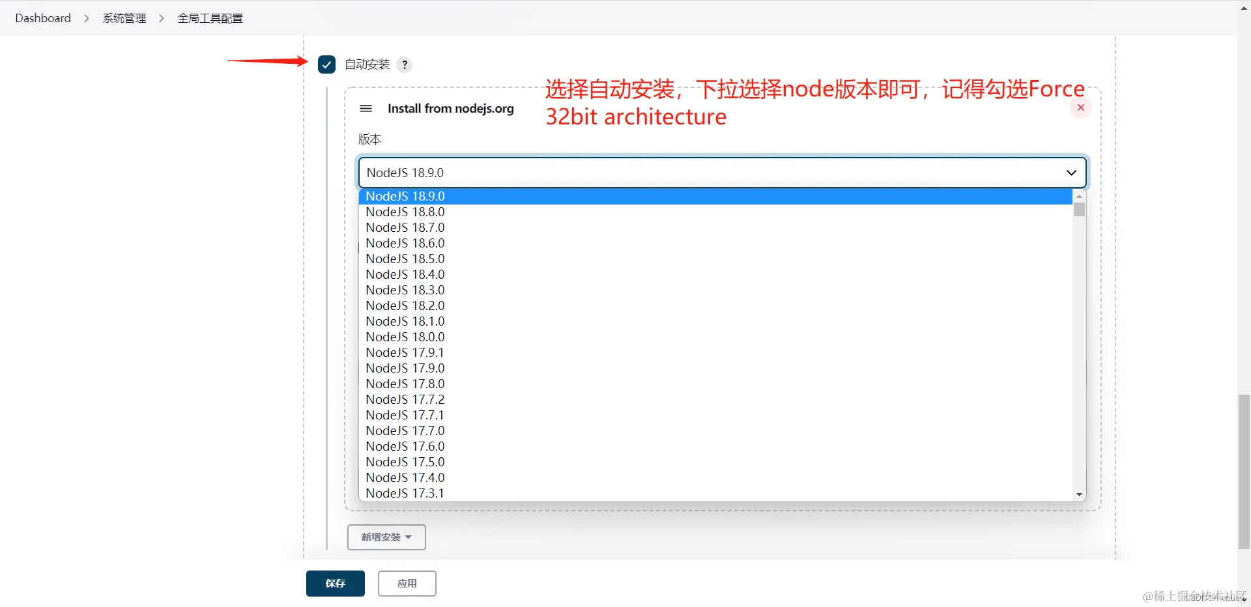The image size is (1251, 607).
Task: Select NodeJS 17.8.0 version
Action: click(715, 384)
